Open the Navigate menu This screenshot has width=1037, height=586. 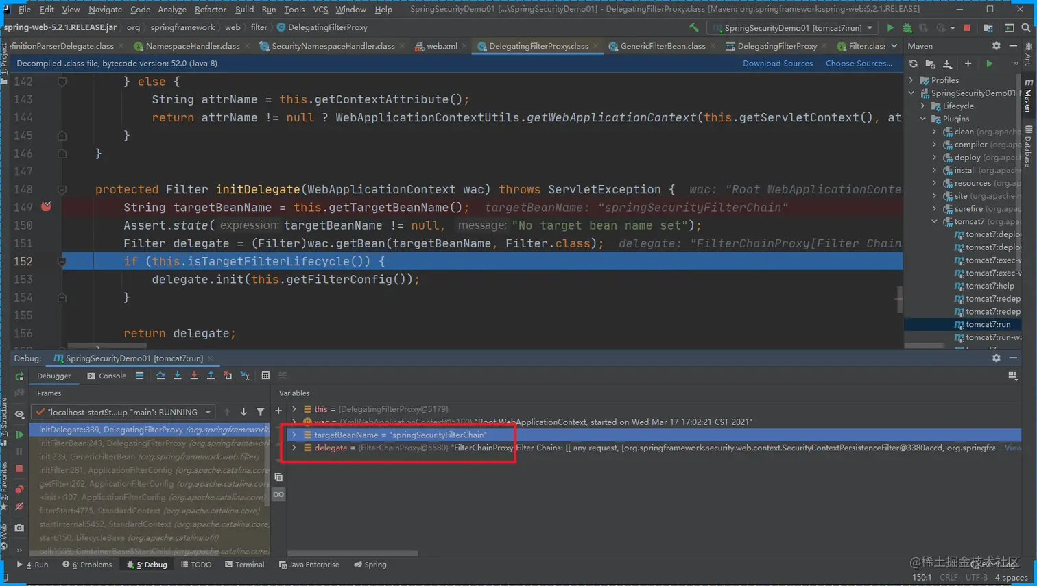[105, 10]
